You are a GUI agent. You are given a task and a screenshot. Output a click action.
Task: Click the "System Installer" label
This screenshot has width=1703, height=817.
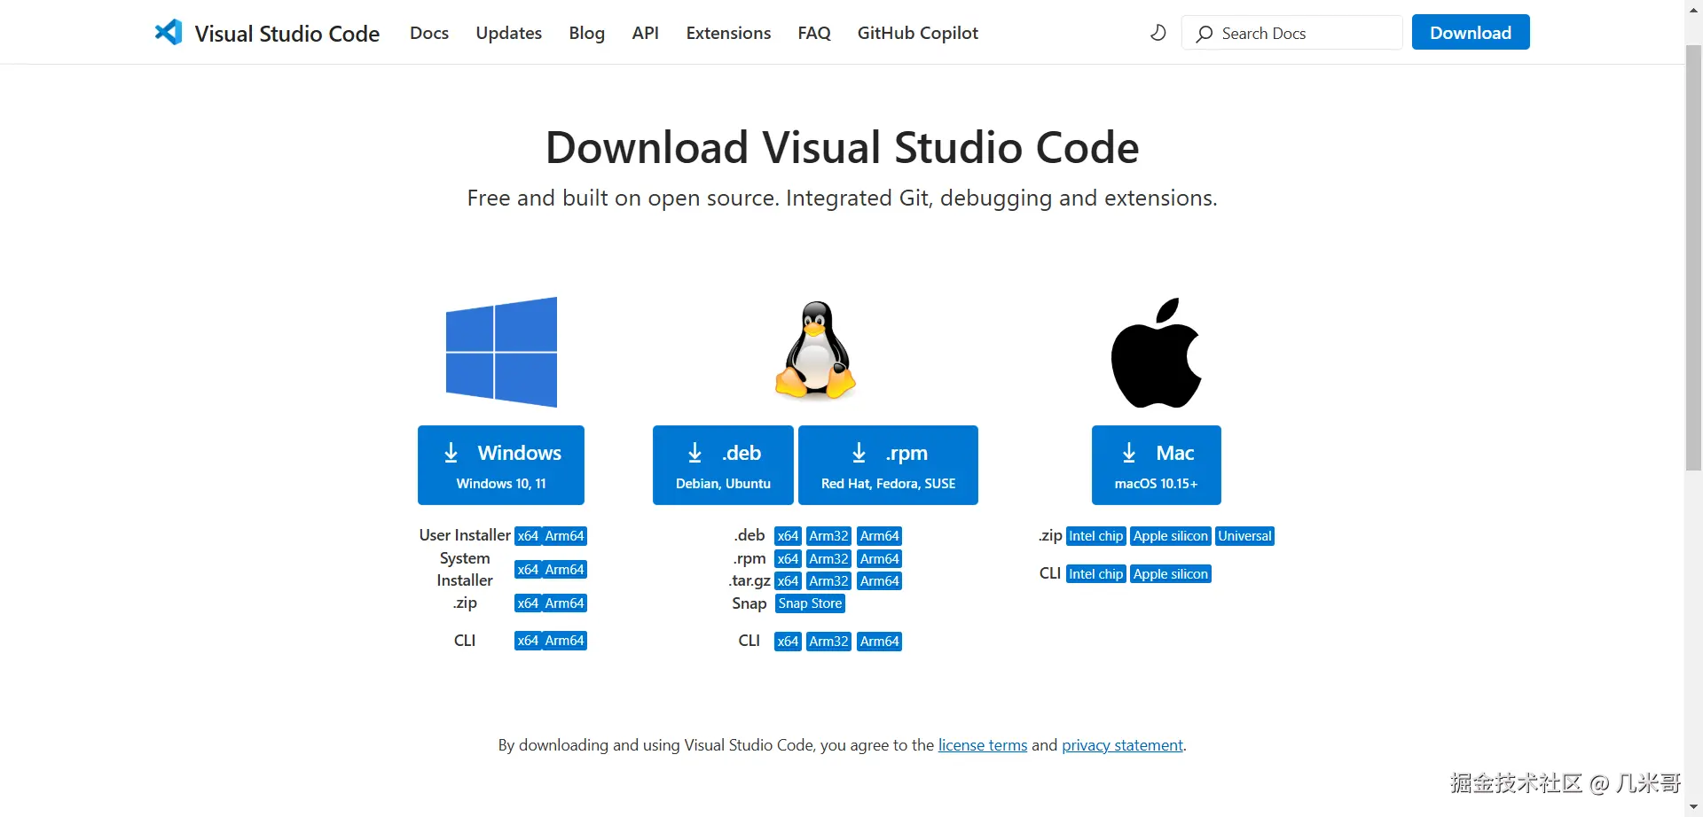(465, 569)
